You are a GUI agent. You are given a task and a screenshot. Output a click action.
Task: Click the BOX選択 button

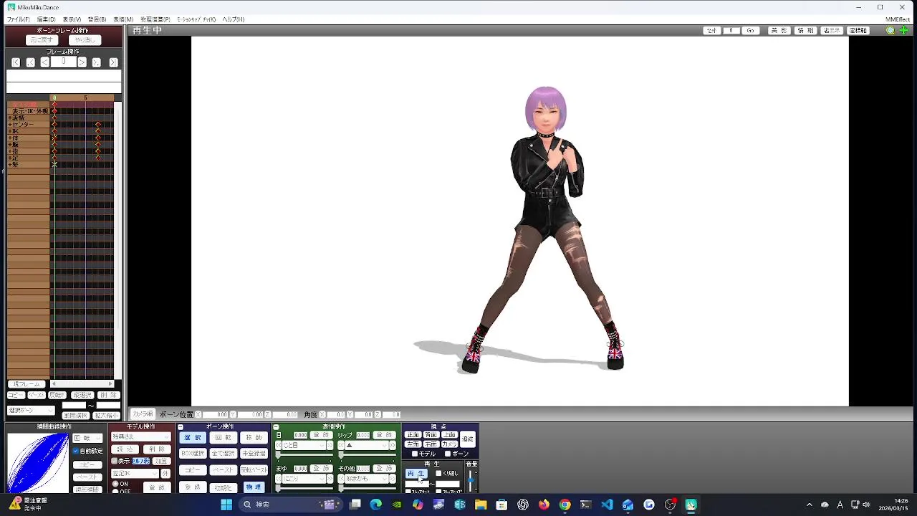click(x=192, y=454)
